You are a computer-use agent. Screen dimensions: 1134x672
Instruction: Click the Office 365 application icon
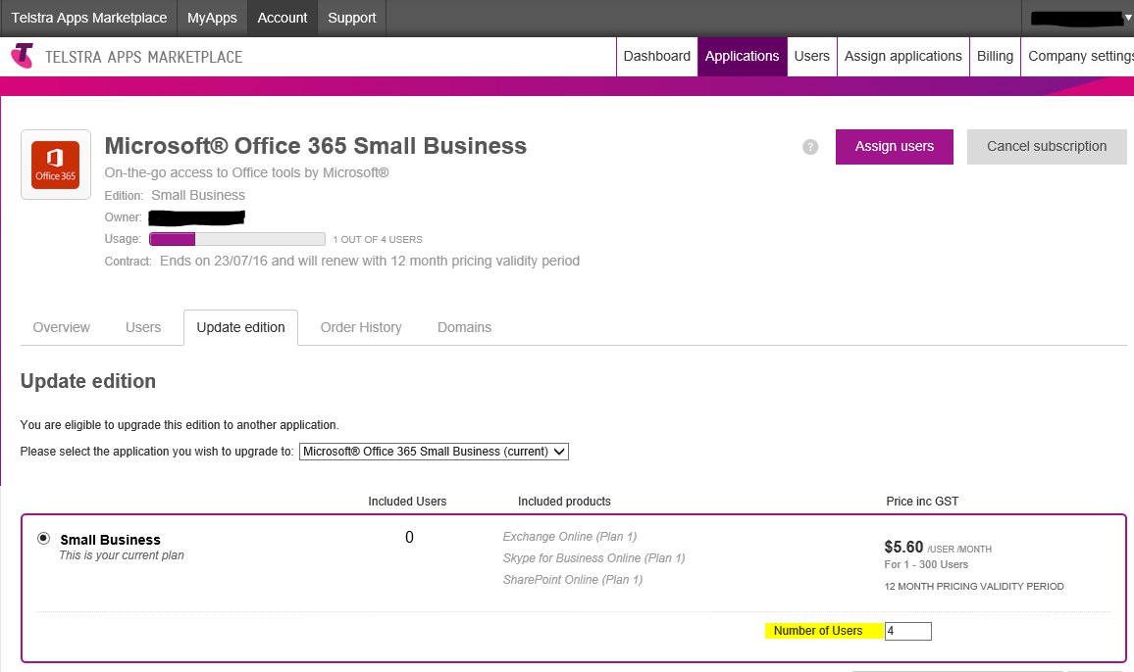[55, 165]
